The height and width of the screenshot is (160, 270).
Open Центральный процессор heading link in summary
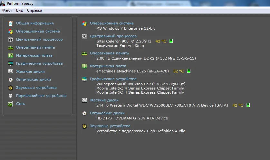tap(113, 36)
